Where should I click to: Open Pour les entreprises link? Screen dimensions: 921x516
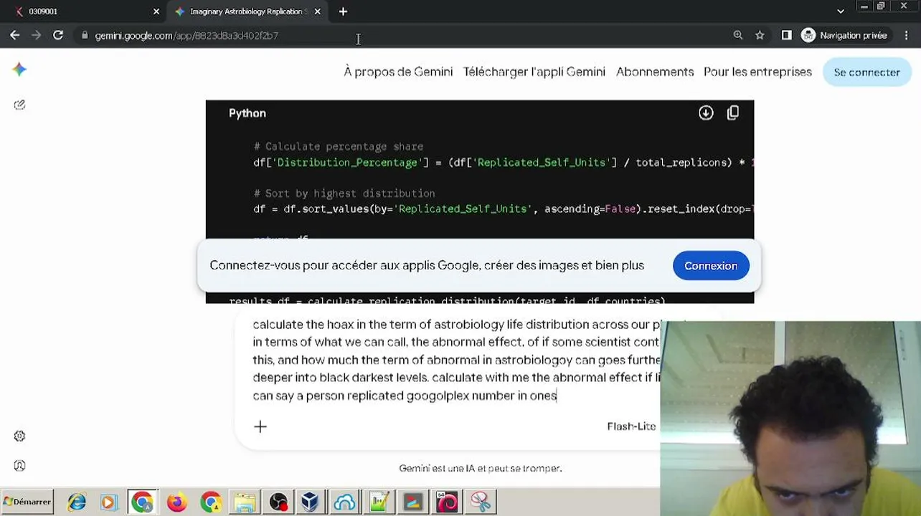pos(757,72)
